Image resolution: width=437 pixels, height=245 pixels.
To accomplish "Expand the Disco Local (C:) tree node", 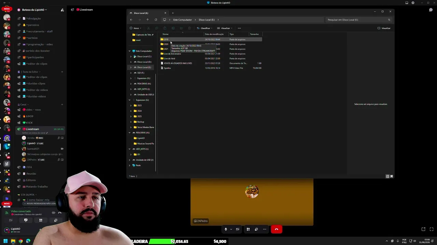I will [131, 56].
